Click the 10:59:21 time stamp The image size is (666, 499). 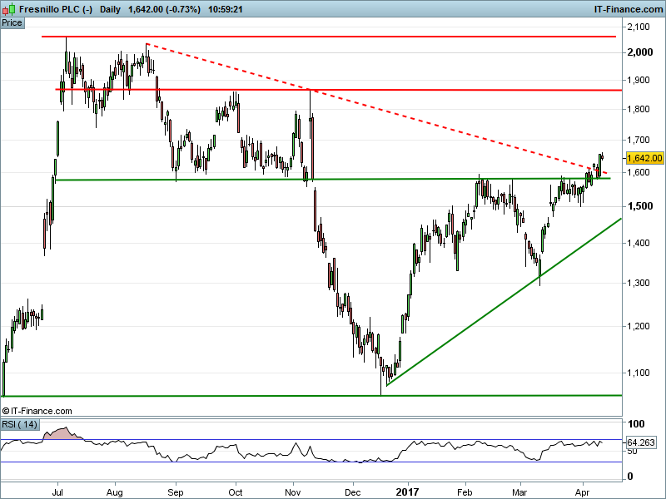click(x=225, y=9)
